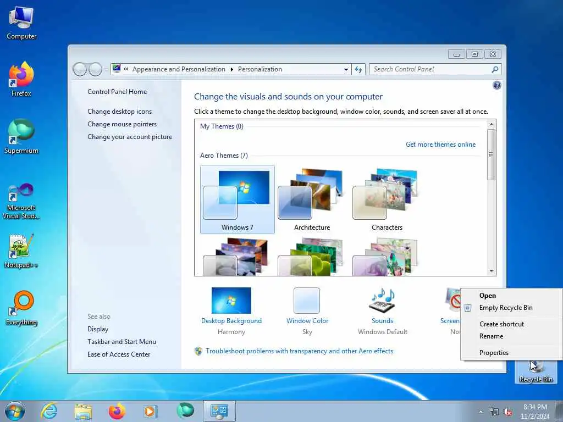Image resolution: width=563 pixels, height=422 pixels.
Task: Click Get more themes online
Action: point(440,145)
